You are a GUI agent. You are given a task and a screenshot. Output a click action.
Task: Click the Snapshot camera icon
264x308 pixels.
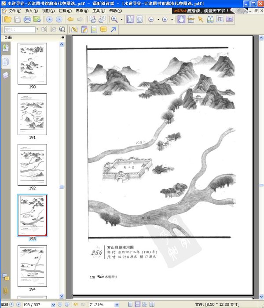pyautogui.click(x=229, y=19)
